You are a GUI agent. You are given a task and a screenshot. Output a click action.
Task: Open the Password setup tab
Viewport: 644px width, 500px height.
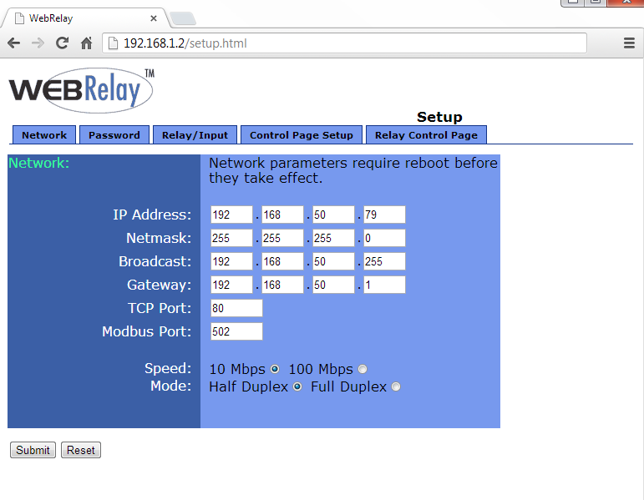pos(114,135)
